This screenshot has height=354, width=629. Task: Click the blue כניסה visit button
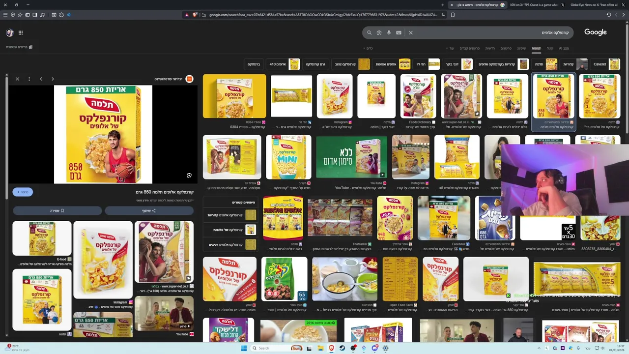coord(23,192)
